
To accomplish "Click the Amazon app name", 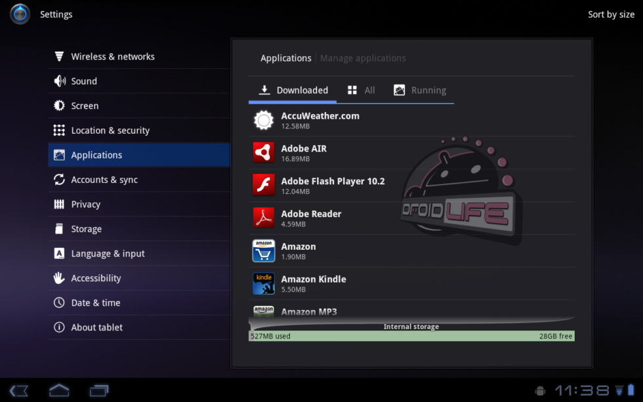I will point(299,247).
